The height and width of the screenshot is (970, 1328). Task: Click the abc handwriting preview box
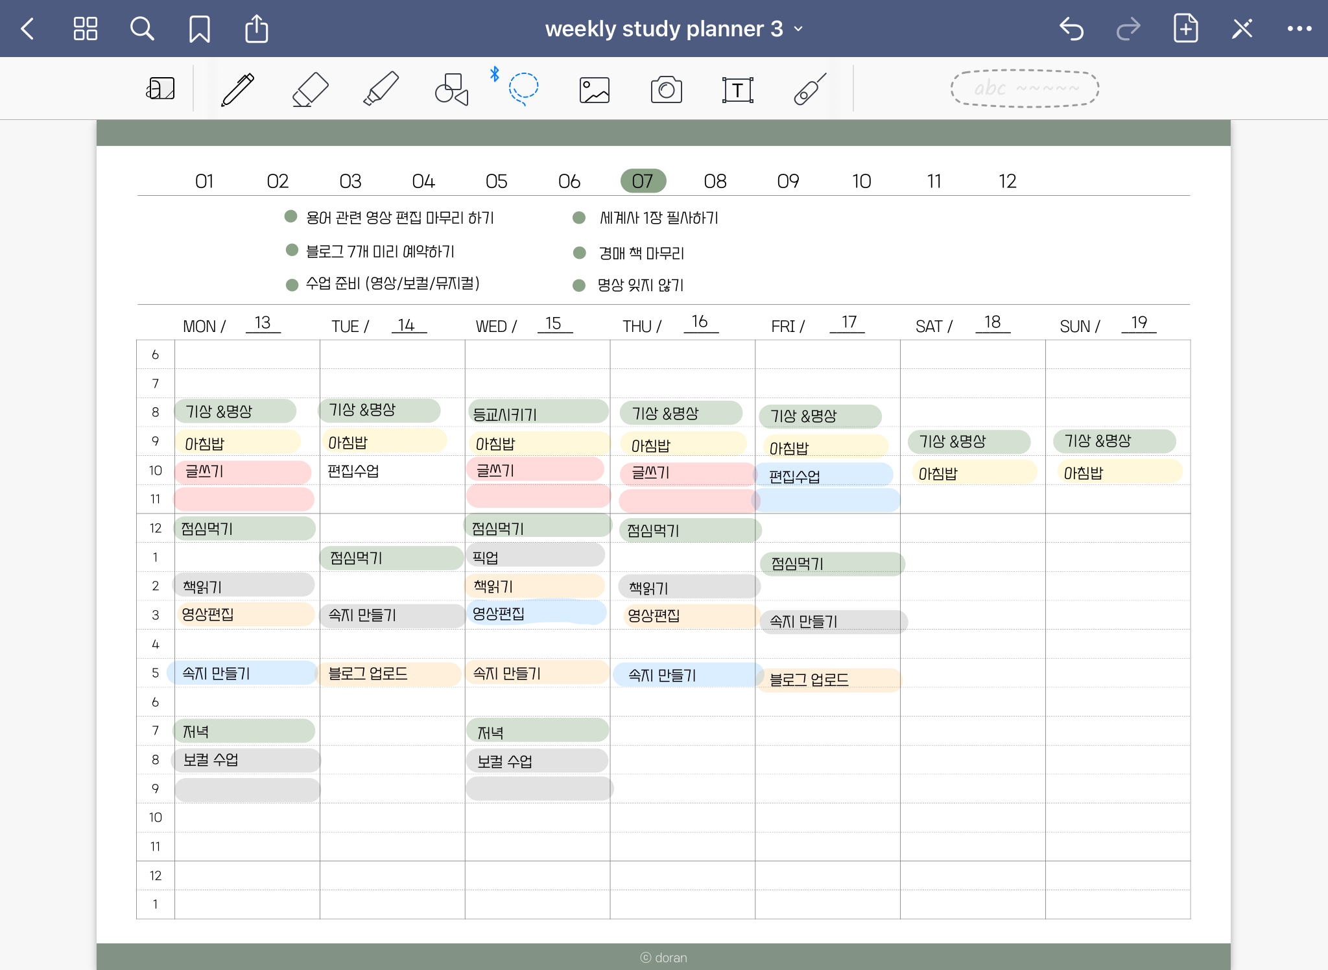(x=1025, y=88)
